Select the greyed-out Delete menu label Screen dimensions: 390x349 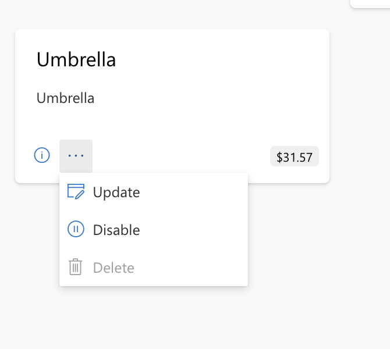click(x=114, y=268)
